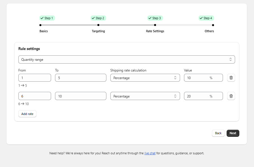Open the live chat link

(150, 153)
